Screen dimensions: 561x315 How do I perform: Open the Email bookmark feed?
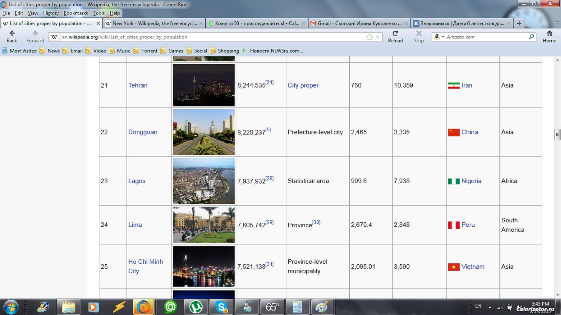[73, 51]
